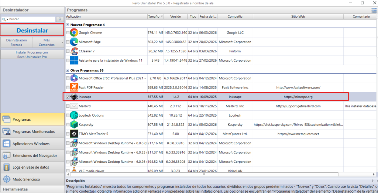Screen dimensions: 378x193
Task: Collapse the Nuevos Programas group
Action: tap(68, 25)
